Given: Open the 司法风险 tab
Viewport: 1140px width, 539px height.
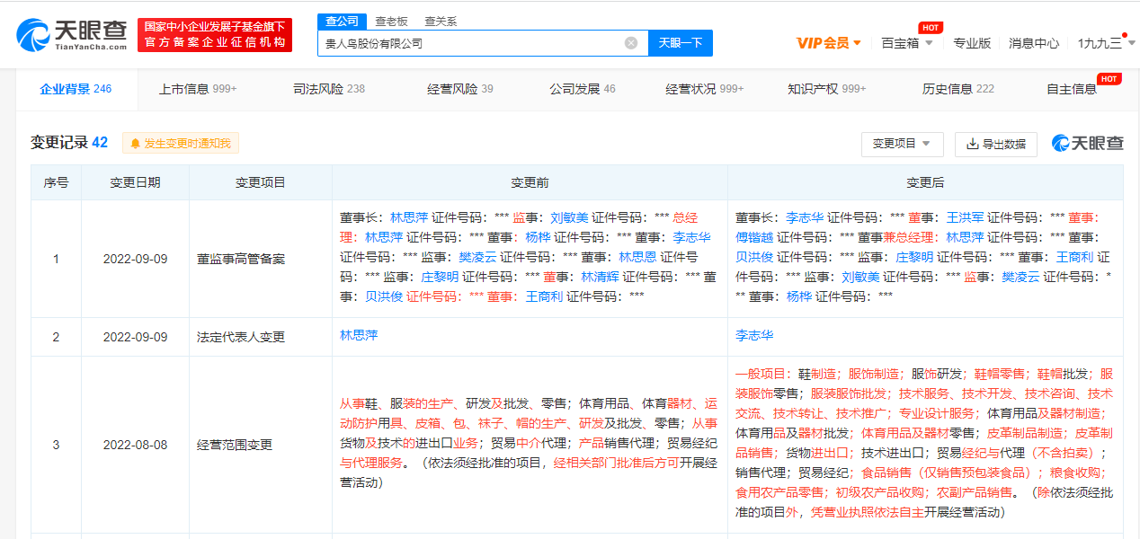Looking at the screenshot, I should click(x=328, y=89).
